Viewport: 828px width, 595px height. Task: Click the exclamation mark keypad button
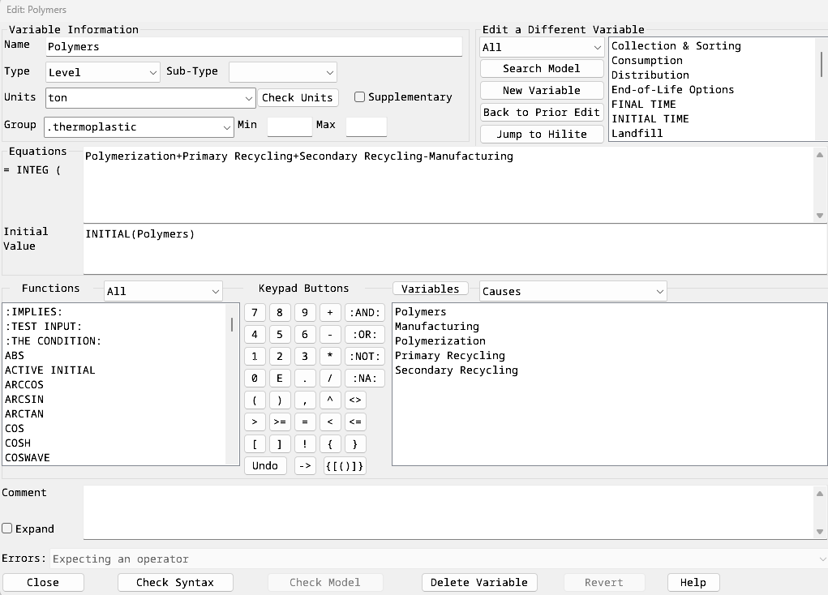pos(305,444)
